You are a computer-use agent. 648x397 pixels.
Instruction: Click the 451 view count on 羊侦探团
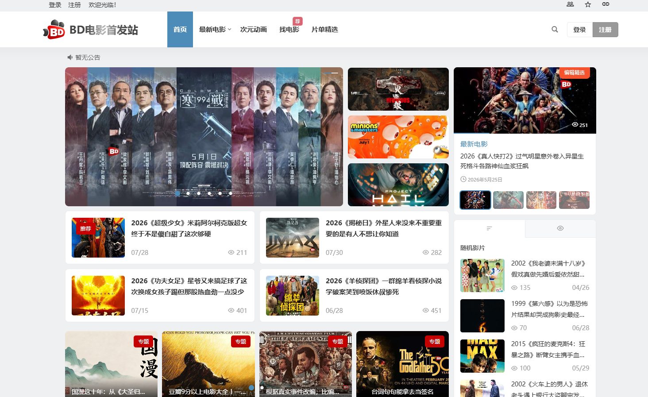pos(432,310)
